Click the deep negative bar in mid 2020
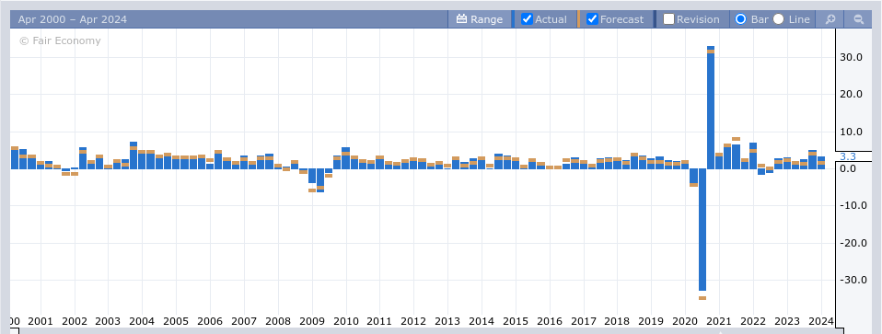This screenshot has height=334, width=882. (702, 229)
